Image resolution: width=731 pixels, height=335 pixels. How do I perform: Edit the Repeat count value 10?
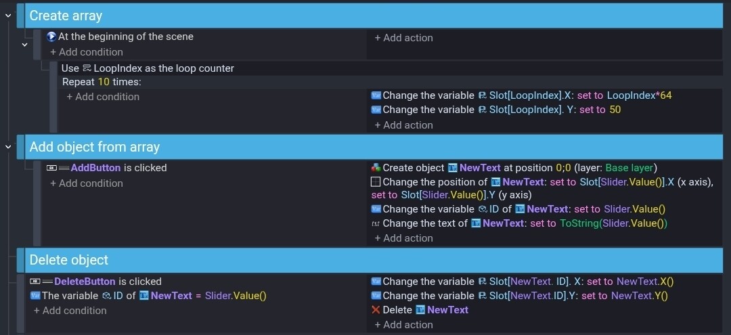103,82
